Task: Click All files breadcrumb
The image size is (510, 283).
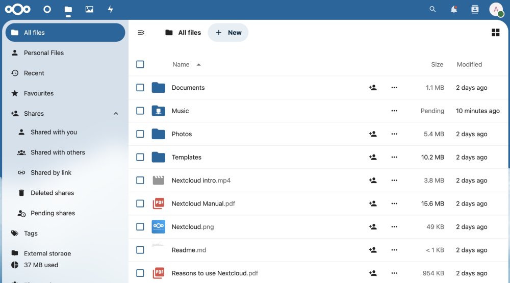Action: coord(183,33)
